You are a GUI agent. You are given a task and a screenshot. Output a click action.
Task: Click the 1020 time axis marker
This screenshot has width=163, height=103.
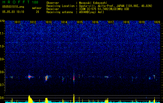tap(157, 22)
